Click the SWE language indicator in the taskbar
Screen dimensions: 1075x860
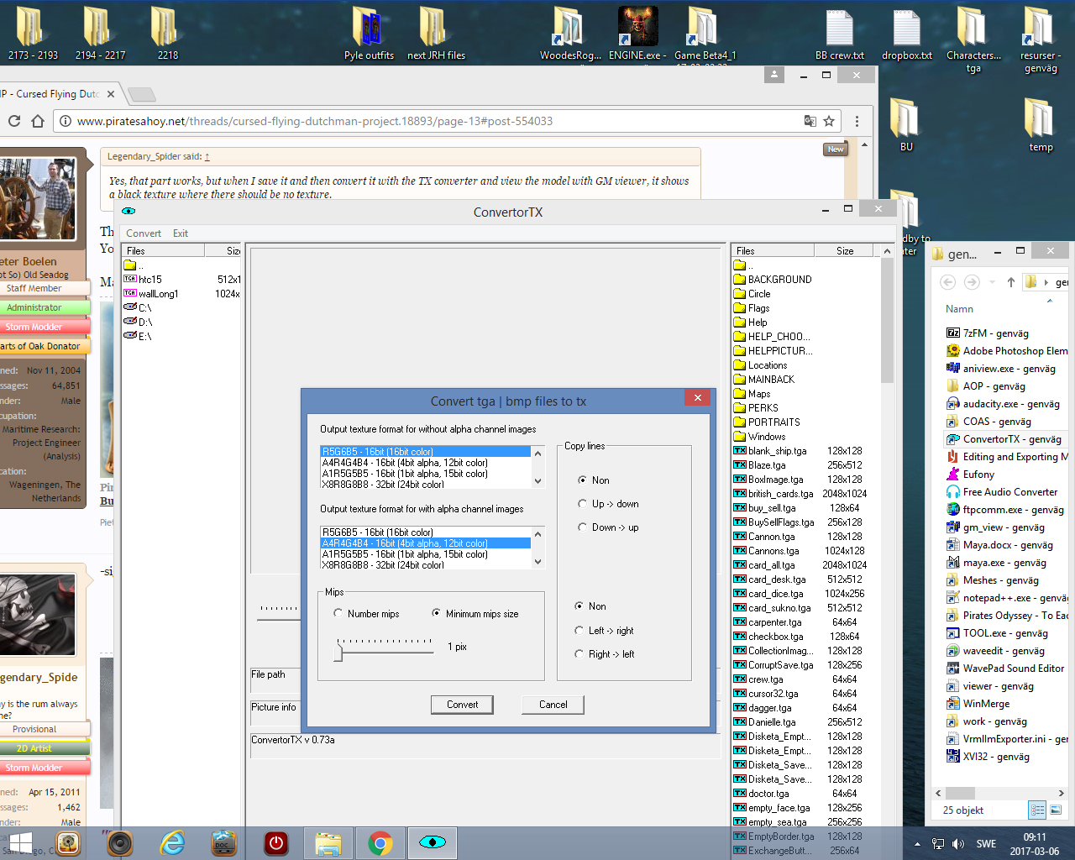[x=986, y=844]
